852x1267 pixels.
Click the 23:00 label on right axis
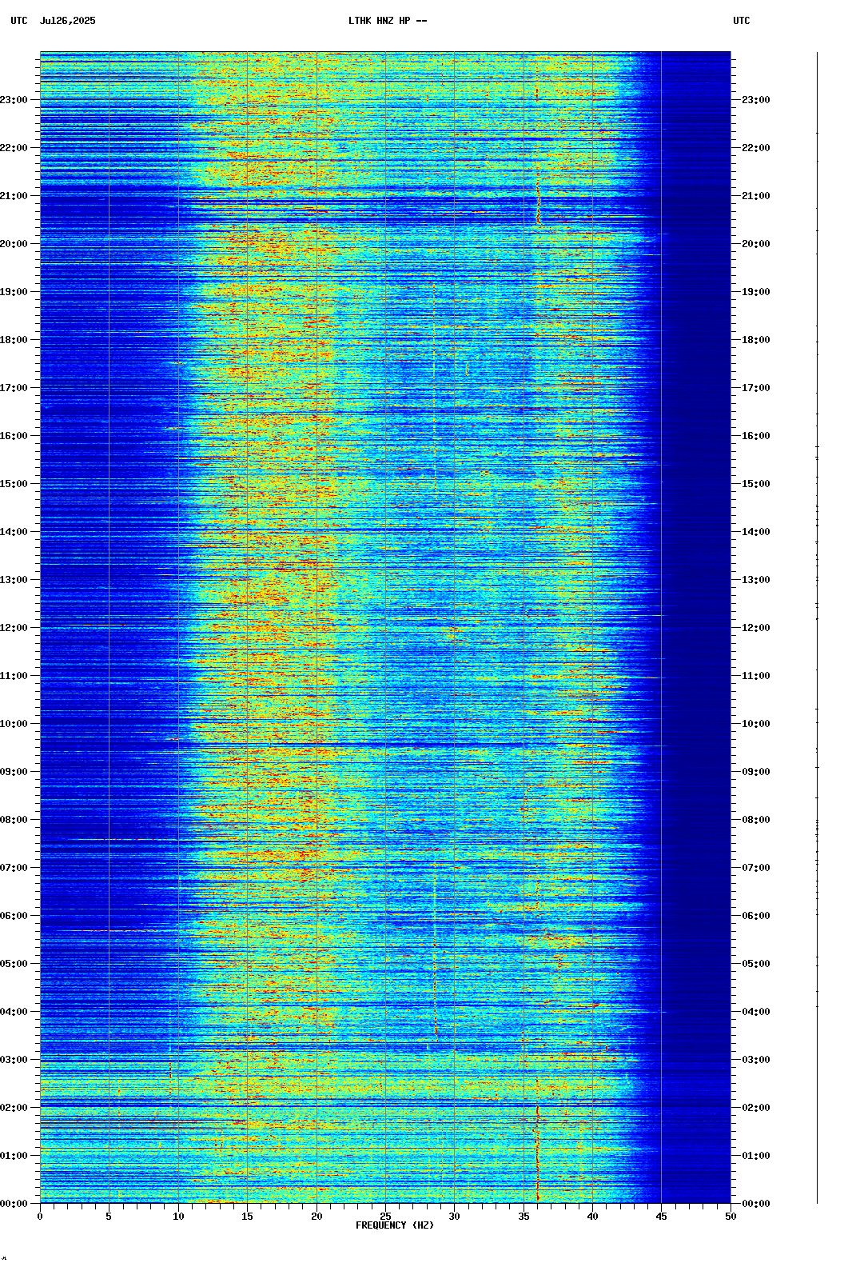click(756, 100)
